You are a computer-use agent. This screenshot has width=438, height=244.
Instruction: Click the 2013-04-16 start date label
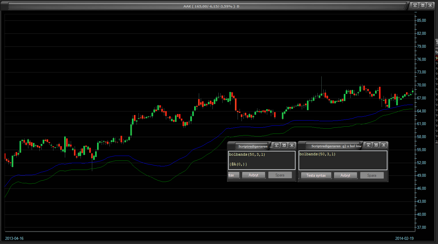click(x=14, y=238)
